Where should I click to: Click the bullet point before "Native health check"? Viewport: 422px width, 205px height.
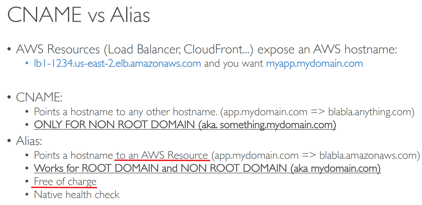click(x=28, y=195)
